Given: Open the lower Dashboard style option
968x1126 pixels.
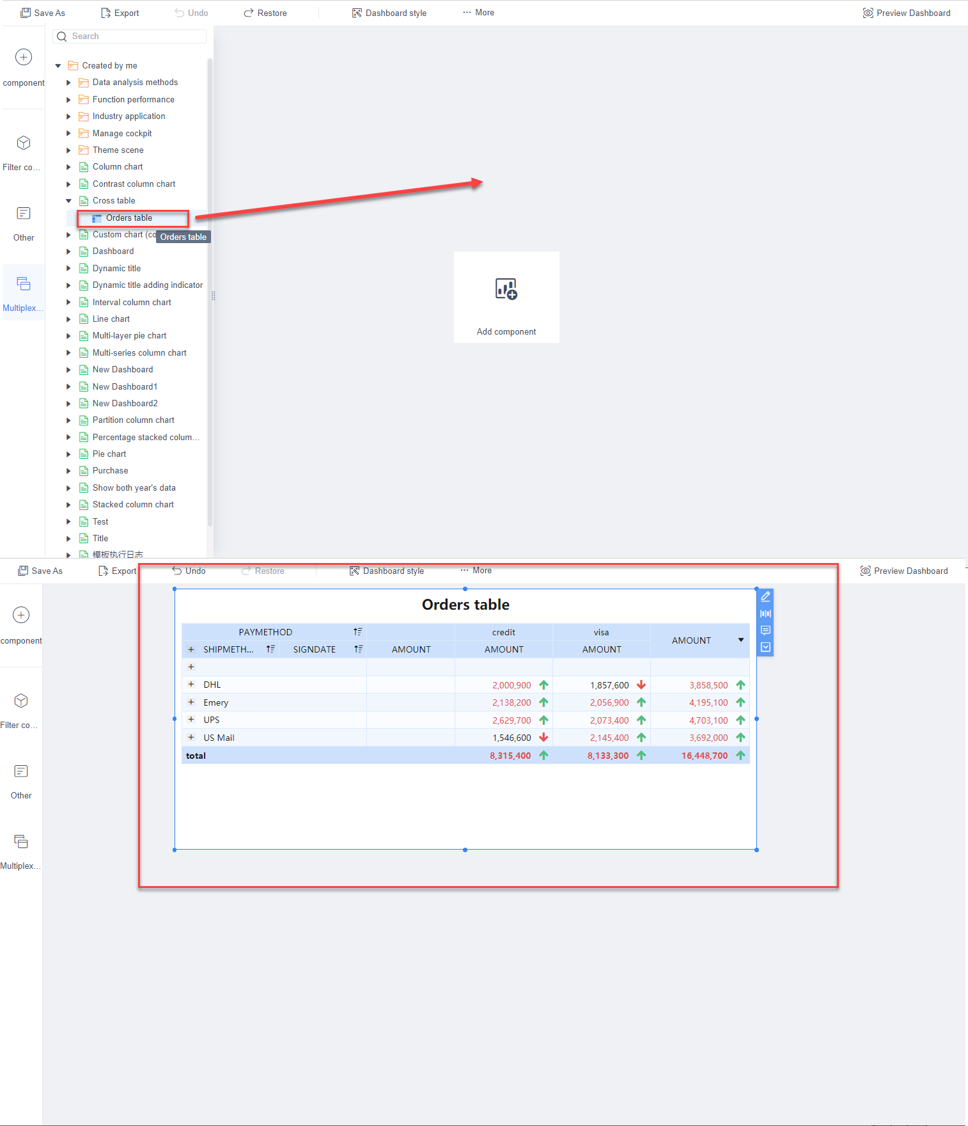Looking at the screenshot, I should tap(386, 571).
